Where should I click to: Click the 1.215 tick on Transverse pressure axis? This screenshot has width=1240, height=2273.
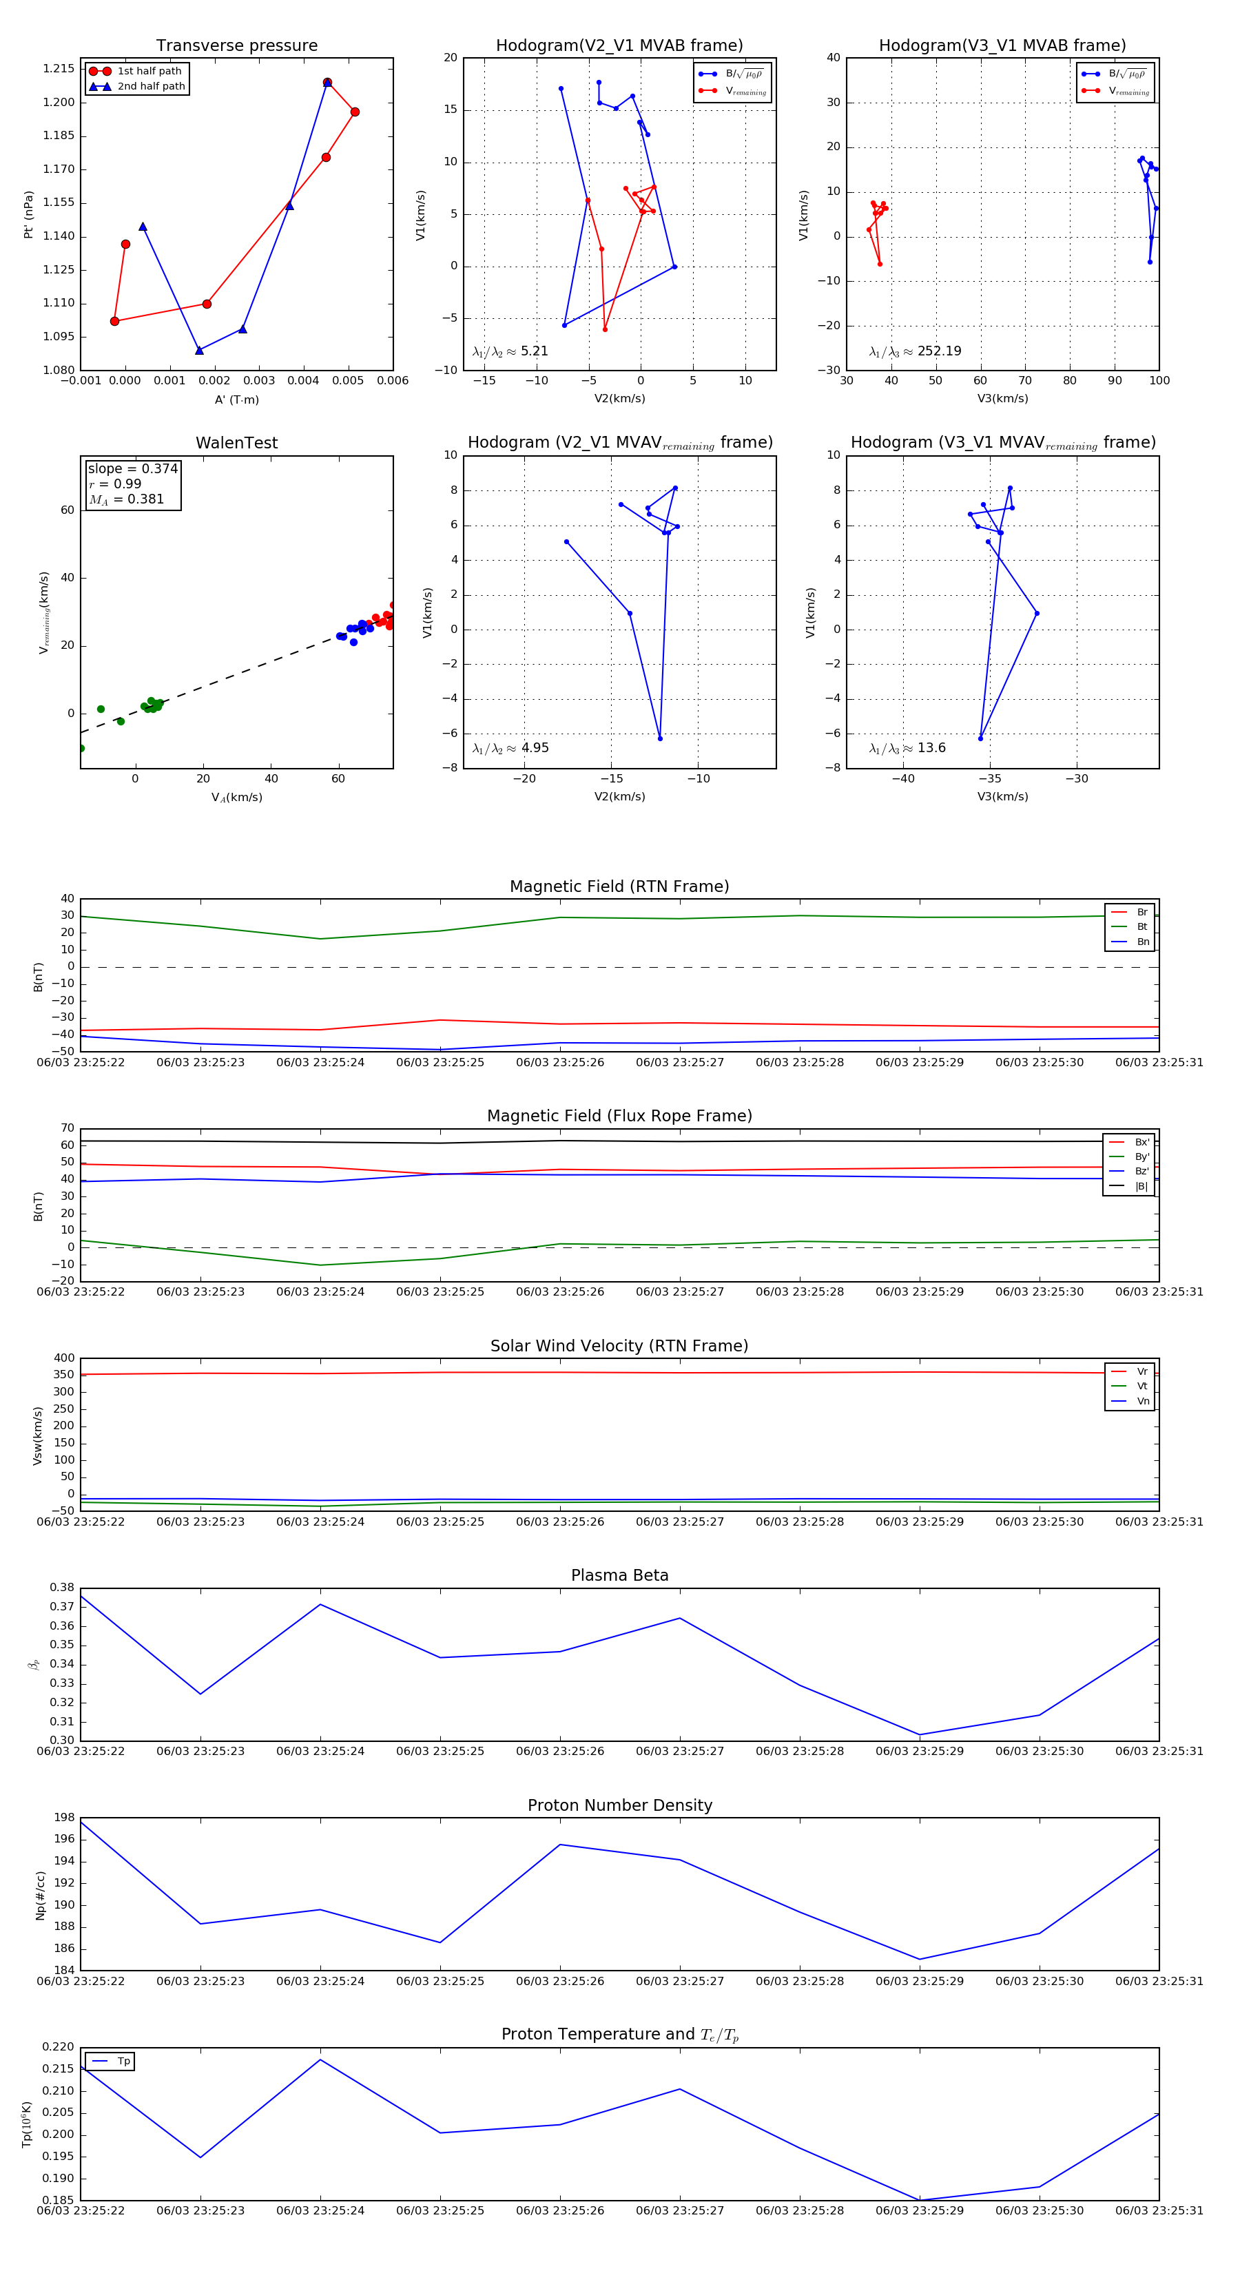click(59, 69)
